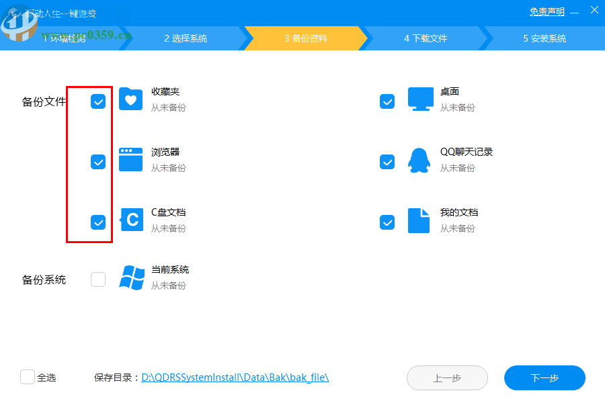Uncheck the 我的文档 backup checkbox

tap(387, 222)
